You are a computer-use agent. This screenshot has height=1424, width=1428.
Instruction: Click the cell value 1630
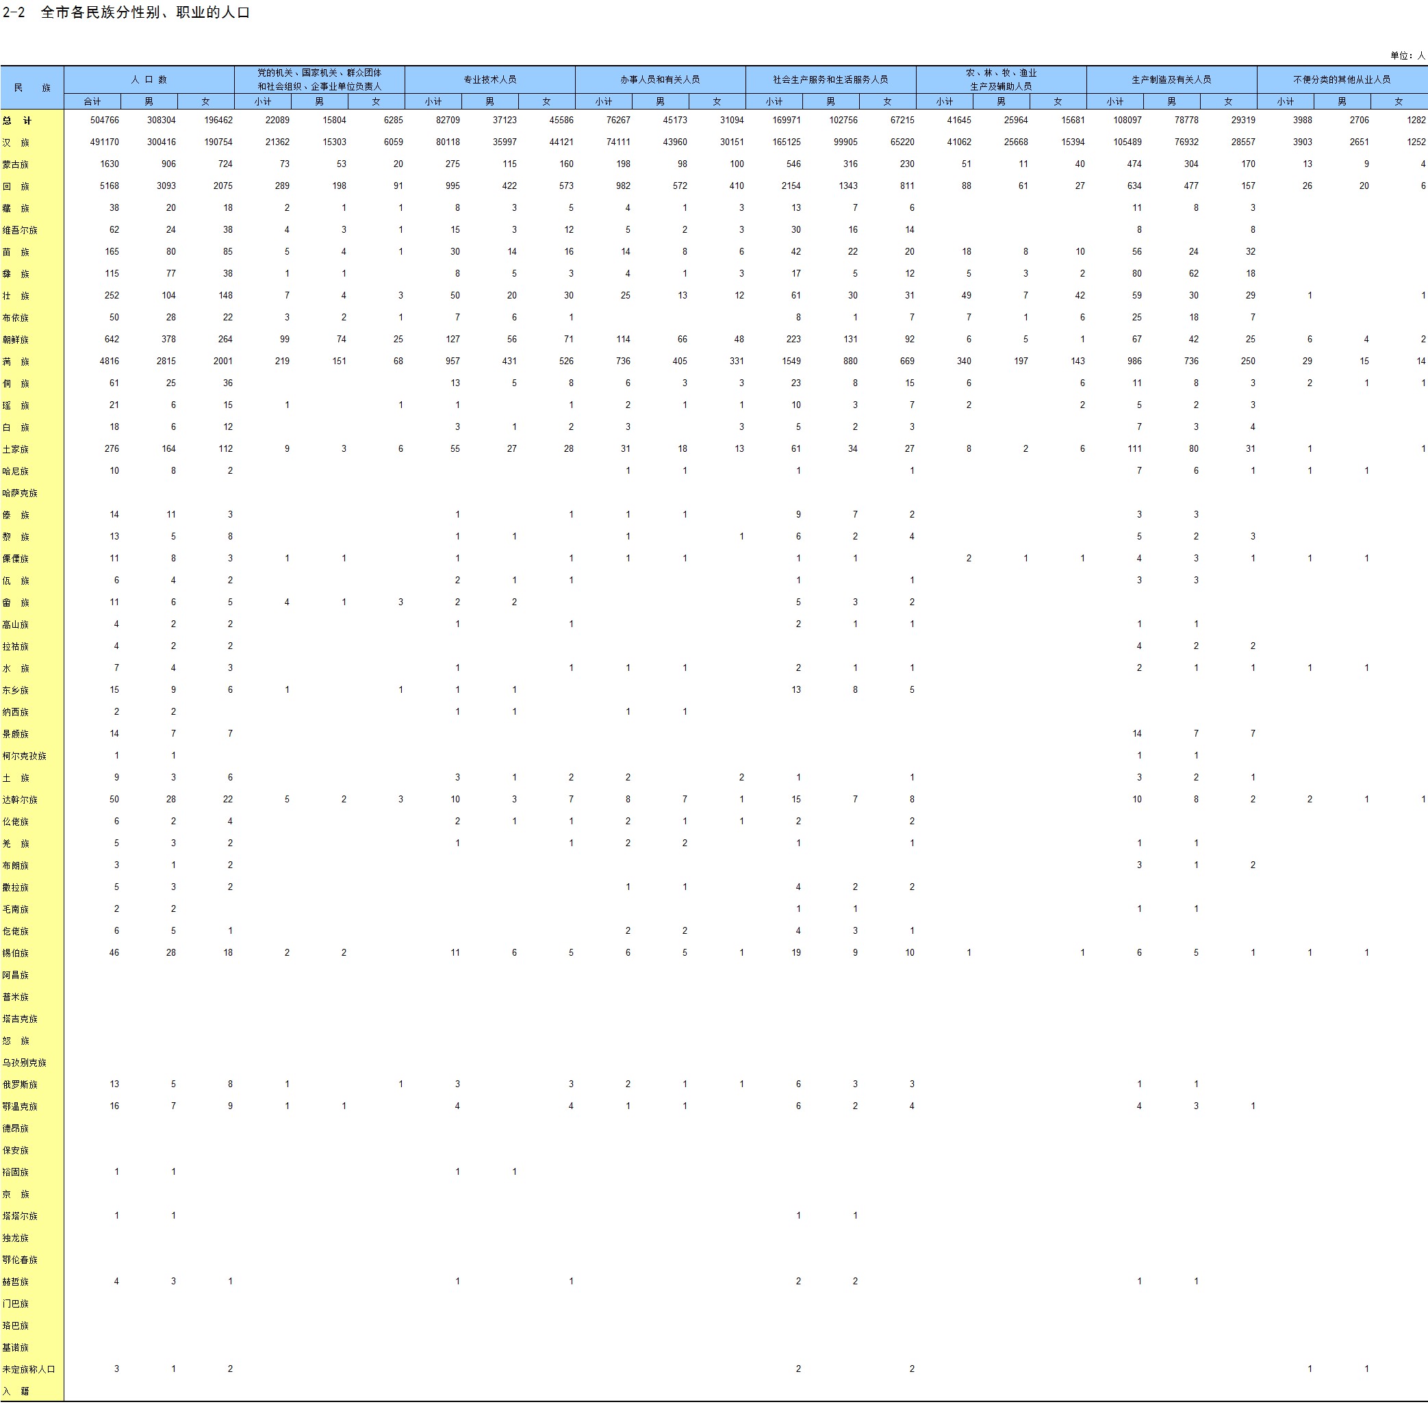(110, 164)
